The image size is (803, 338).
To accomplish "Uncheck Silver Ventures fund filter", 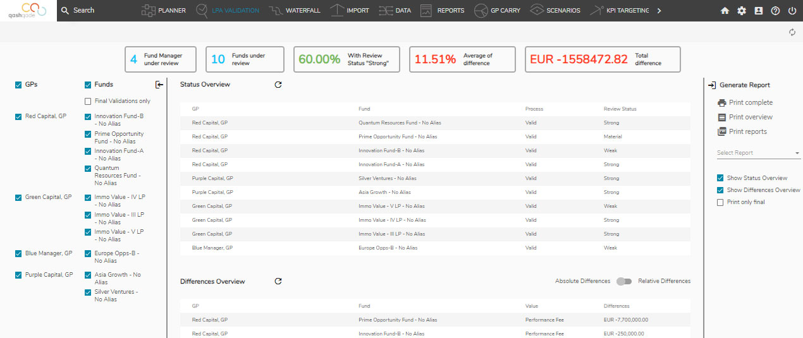I will click(x=88, y=292).
